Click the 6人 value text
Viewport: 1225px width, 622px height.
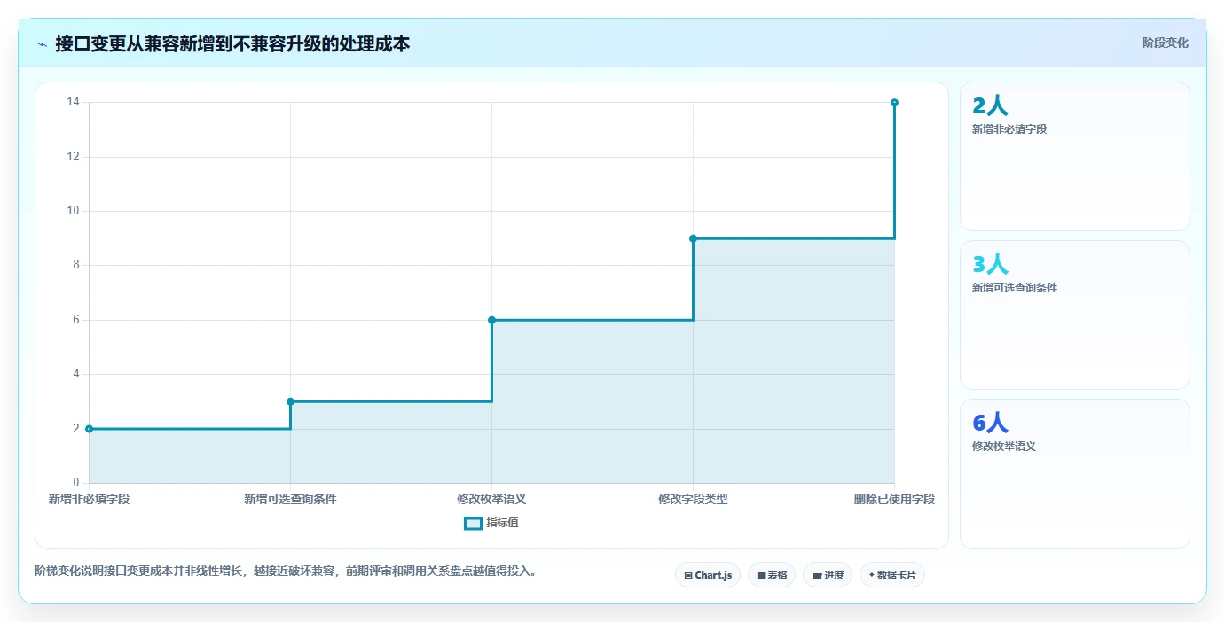[x=990, y=424]
